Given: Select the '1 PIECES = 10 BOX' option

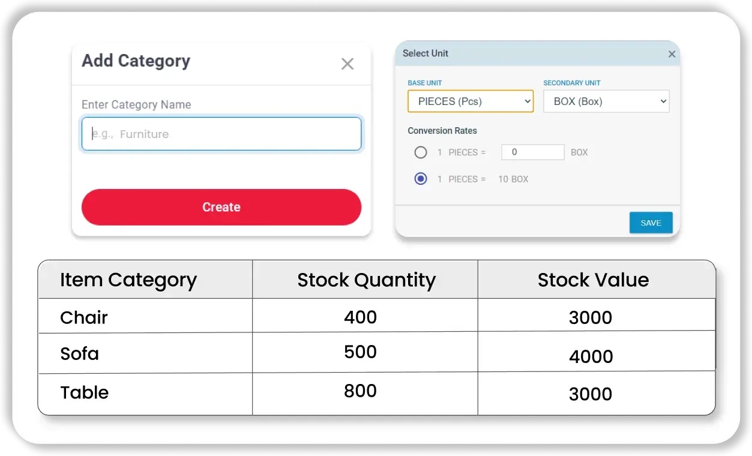Looking at the screenshot, I should coord(421,178).
